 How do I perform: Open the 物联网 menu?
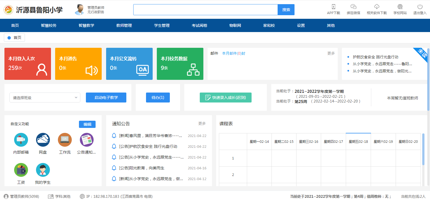[235, 25]
